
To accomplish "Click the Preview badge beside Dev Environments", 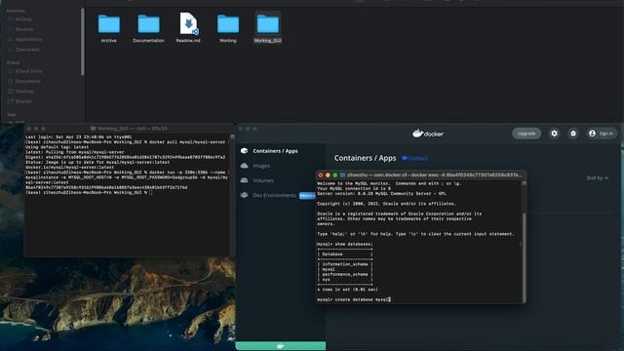I will pyautogui.click(x=307, y=195).
